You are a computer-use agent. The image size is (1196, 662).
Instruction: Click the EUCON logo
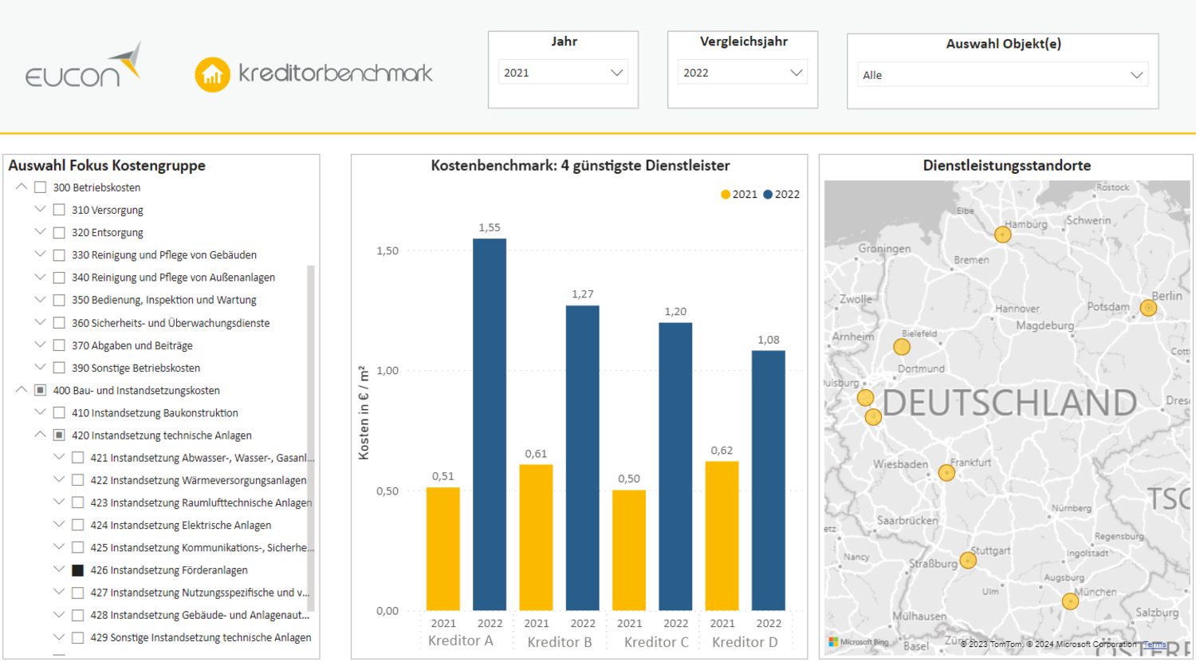(x=84, y=65)
